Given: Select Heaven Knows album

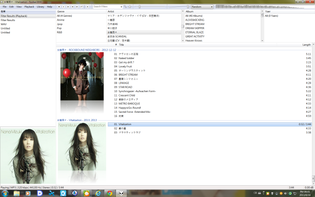Looking at the screenshot, I should click(x=222, y=40).
